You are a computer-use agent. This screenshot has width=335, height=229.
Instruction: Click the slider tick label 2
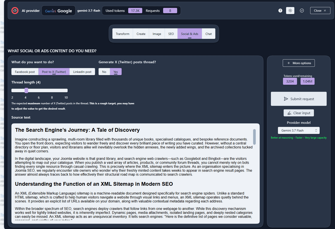click(12, 97)
